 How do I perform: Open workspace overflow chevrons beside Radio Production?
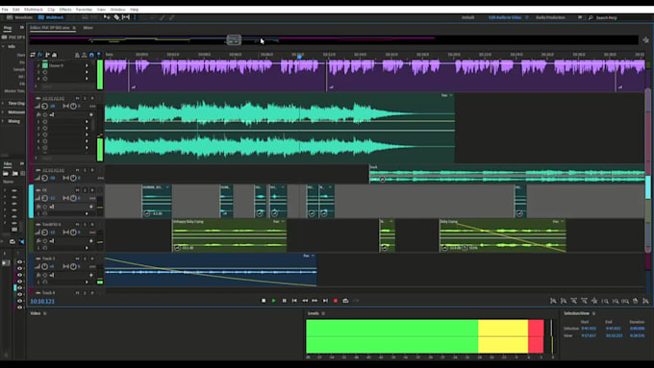(x=580, y=17)
